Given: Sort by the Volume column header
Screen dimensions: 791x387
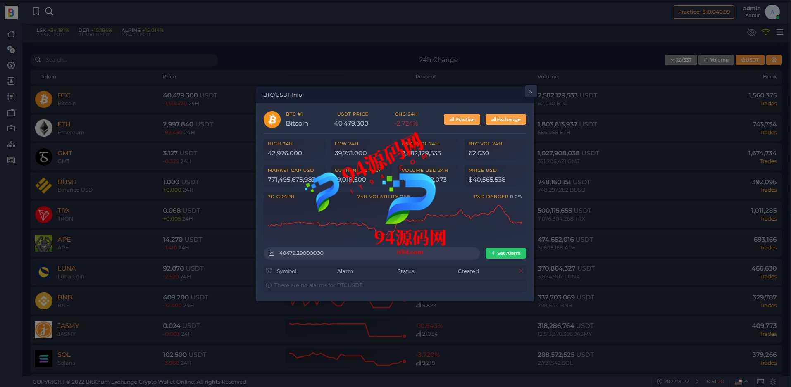Looking at the screenshot, I should 548,77.
